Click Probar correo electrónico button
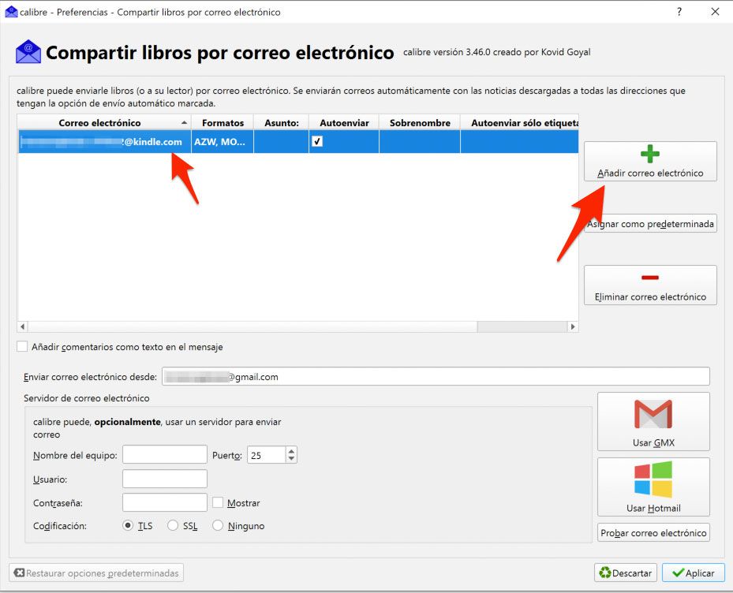Viewport: 733px width, 593px height. (x=653, y=533)
